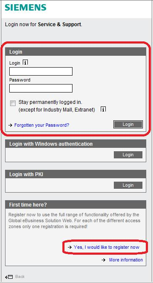Viewport: 153px width, 283px height.
Task: Follow Yes, I would like to register now
Action: (107, 247)
